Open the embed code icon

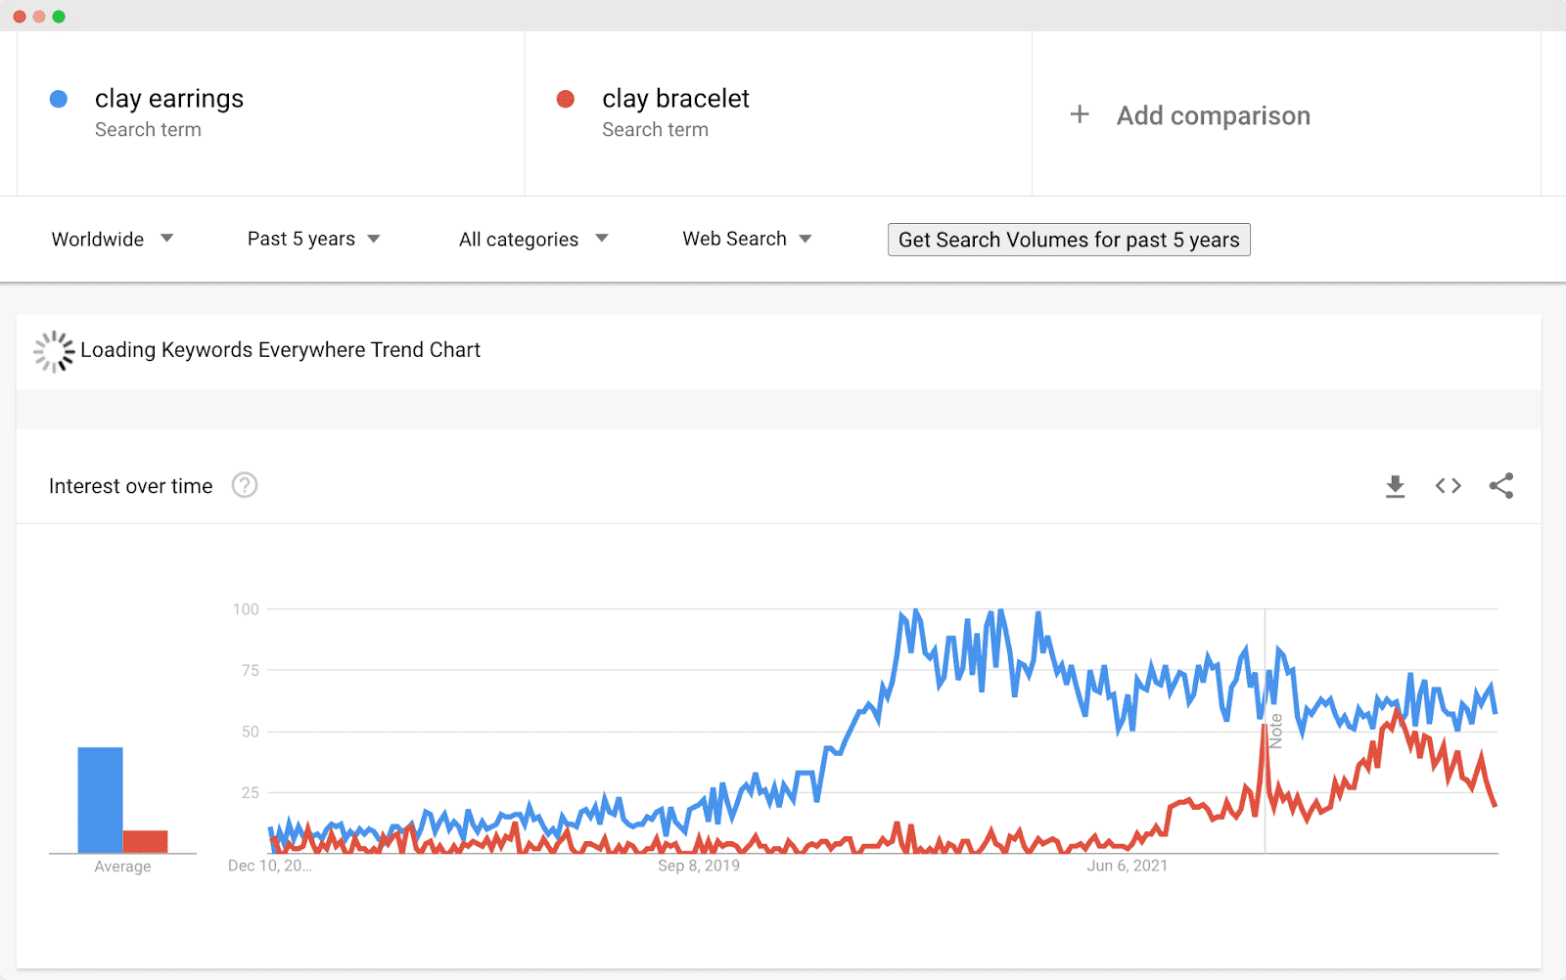click(x=1448, y=485)
